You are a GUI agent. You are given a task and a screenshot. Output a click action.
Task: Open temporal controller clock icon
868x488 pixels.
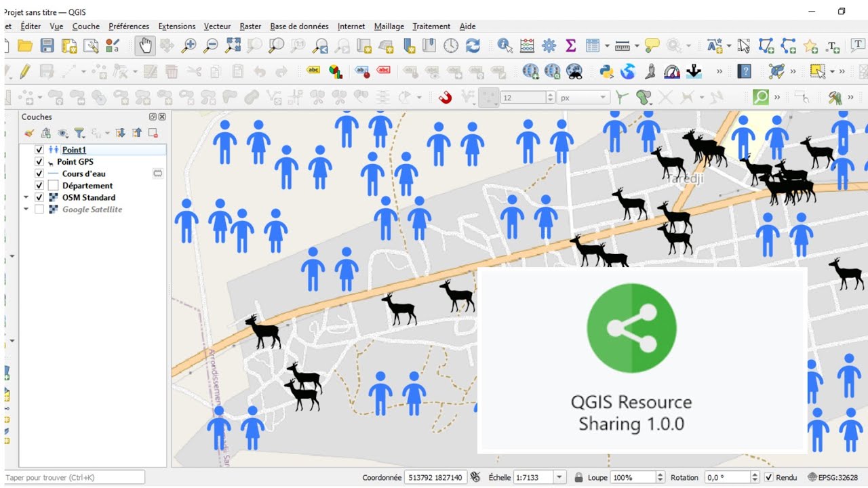[451, 45]
